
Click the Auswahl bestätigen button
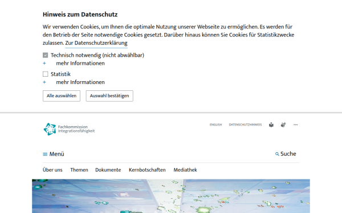pyautogui.click(x=109, y=96)
